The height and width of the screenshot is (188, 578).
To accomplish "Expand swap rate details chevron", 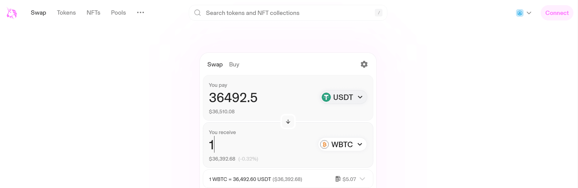I will click(x=362, y=179).
